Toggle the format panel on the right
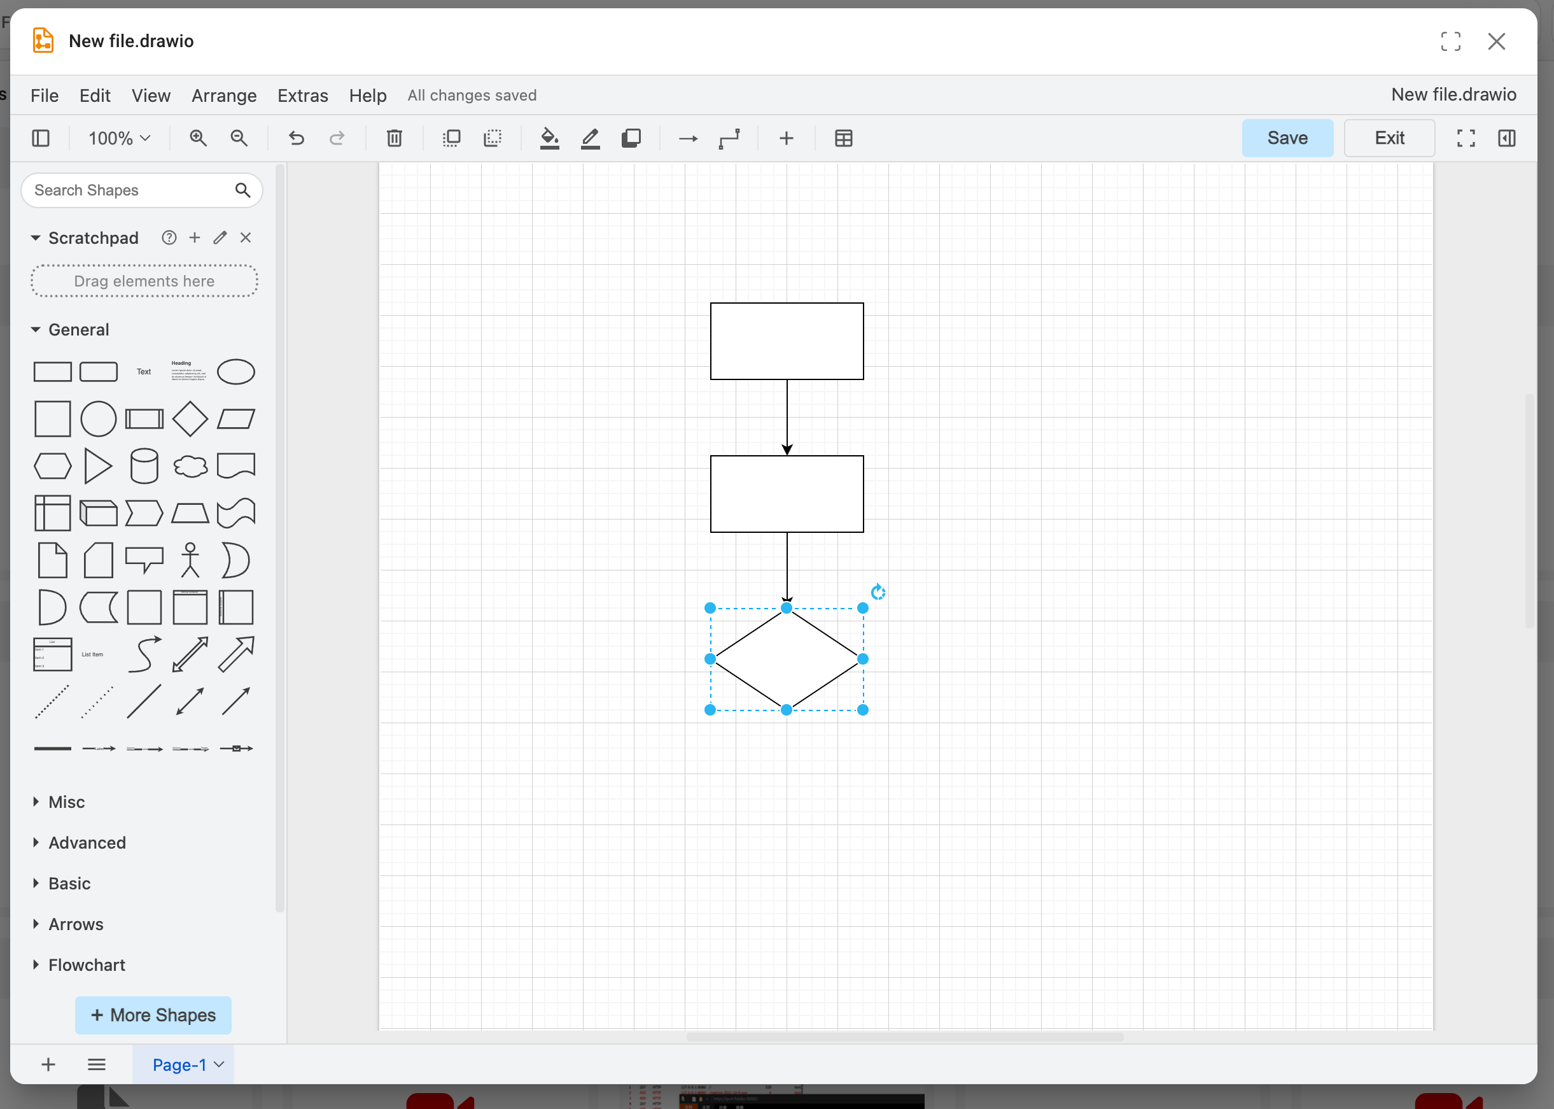The height and width of the screenshot is (1109, 1554). [x=1506, y=138]
